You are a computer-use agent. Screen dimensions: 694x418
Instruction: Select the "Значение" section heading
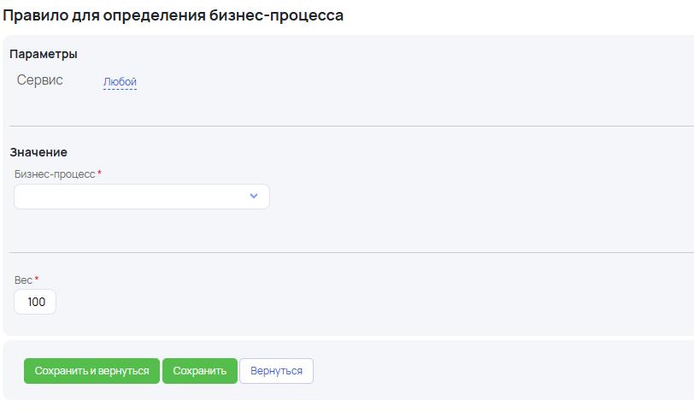(38, 152)
